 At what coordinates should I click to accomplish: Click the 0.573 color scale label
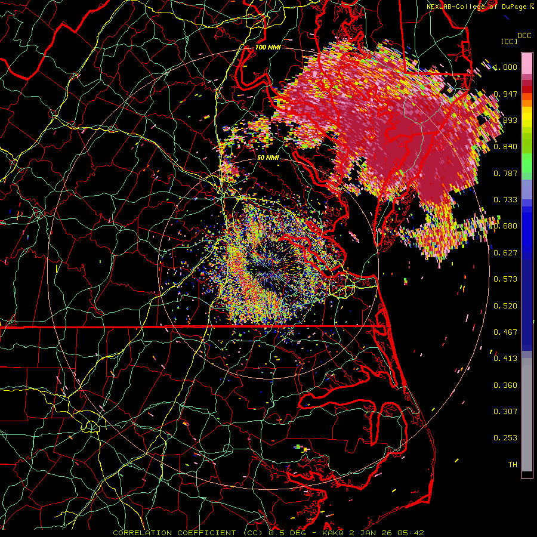505,279
